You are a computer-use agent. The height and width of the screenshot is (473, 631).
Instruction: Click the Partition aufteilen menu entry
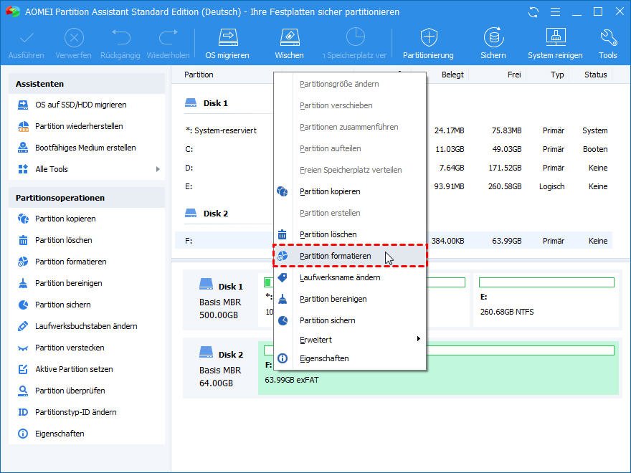coord(350,148)
